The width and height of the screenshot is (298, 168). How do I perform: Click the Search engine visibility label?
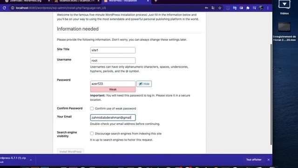(x=67, y=134)
